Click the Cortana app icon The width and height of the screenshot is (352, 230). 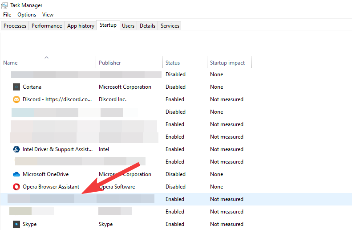pos(16,87)
